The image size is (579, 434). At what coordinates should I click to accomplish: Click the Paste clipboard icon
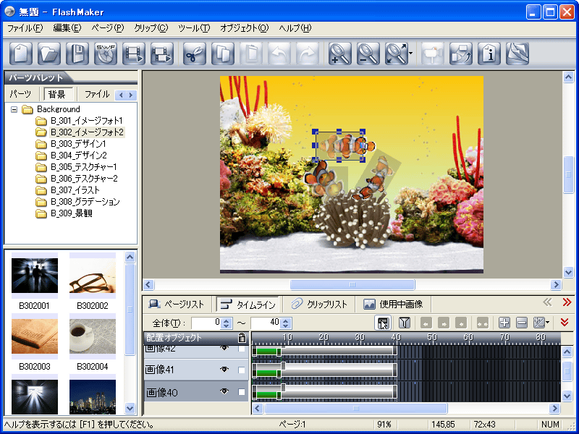251,54
